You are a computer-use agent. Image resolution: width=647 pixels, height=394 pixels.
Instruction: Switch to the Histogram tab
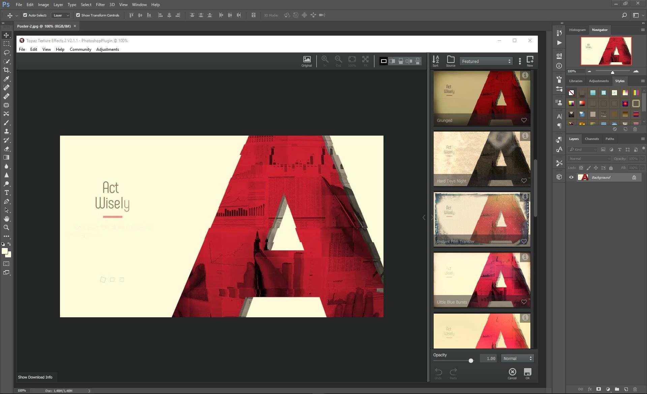coord(577,30)
